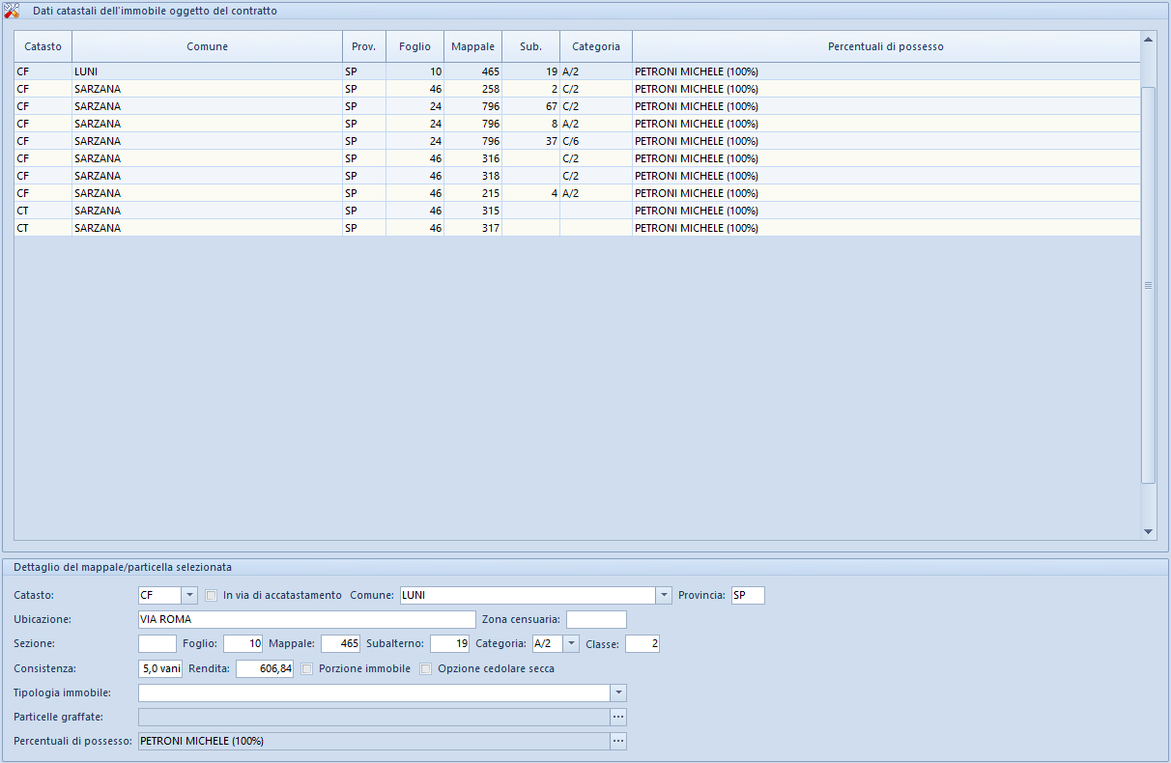This screenshot has width=1171, height=763.
Task: Open the Particelle graffate ellipsis button
Action: (x=618, y=717)
